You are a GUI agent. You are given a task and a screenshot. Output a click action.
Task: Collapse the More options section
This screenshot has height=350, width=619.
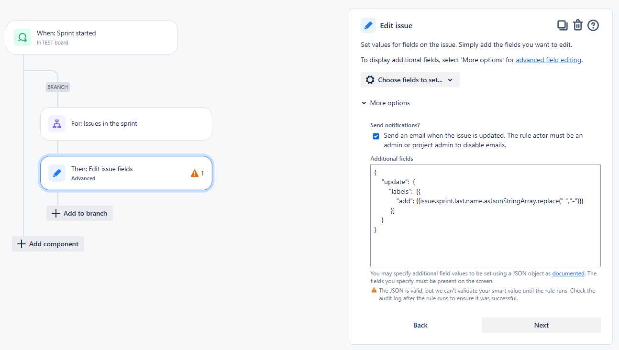[386, 103]
